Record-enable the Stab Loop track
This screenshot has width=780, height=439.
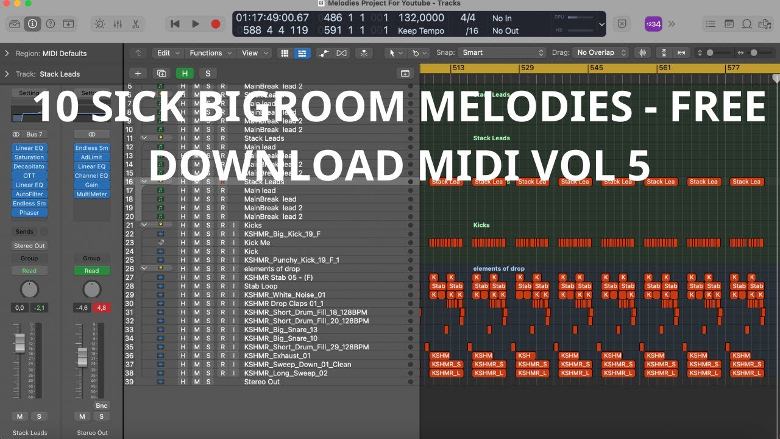(222, 286)
